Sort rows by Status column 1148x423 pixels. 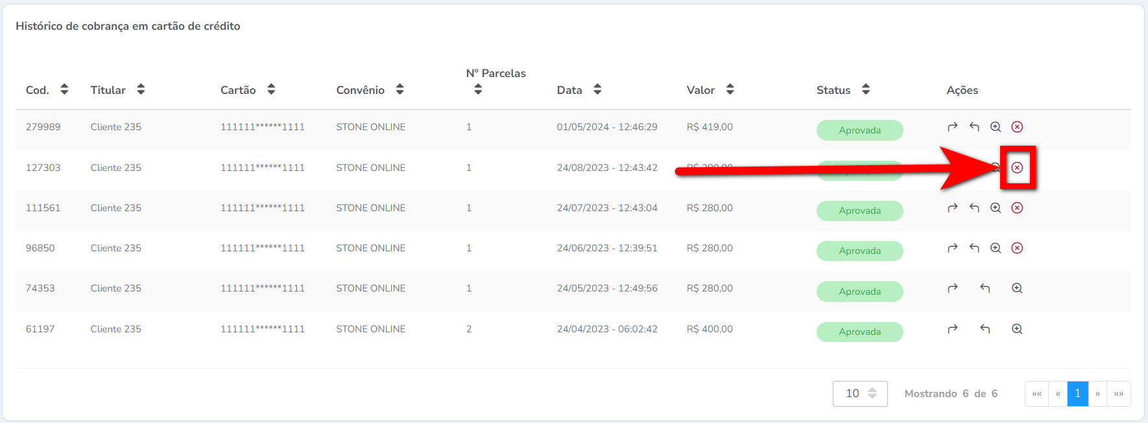coord(865,89)
